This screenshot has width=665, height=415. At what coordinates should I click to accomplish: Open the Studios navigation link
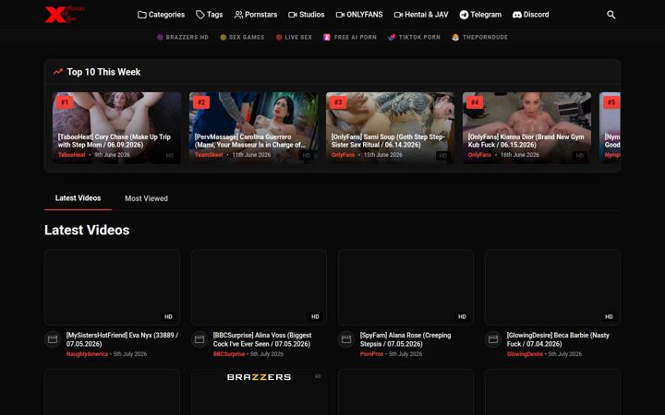pos(307,15)
